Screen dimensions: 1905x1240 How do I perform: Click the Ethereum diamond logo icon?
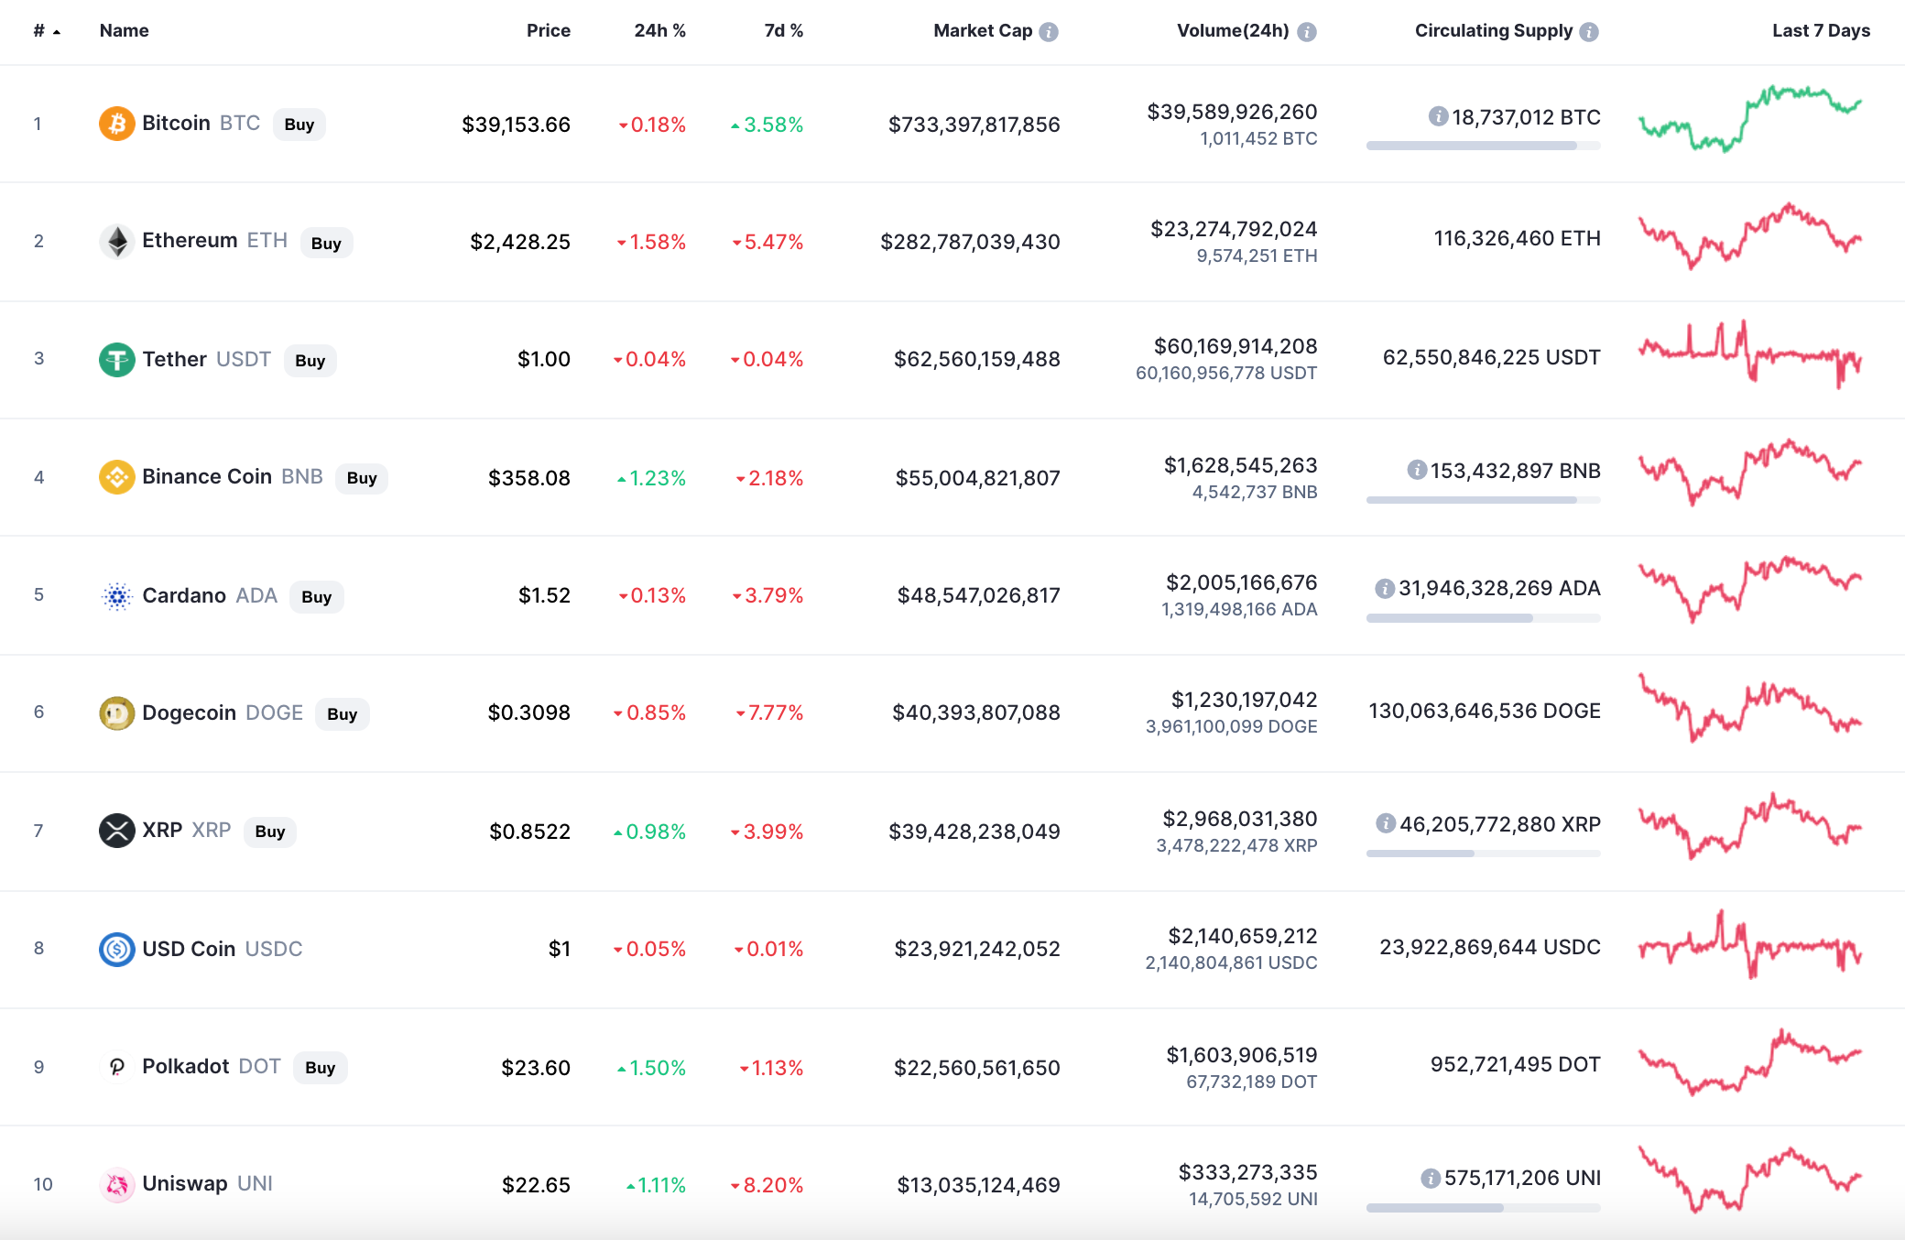click(116, 242)
